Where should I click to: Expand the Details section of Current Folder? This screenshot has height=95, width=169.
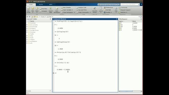50,91
